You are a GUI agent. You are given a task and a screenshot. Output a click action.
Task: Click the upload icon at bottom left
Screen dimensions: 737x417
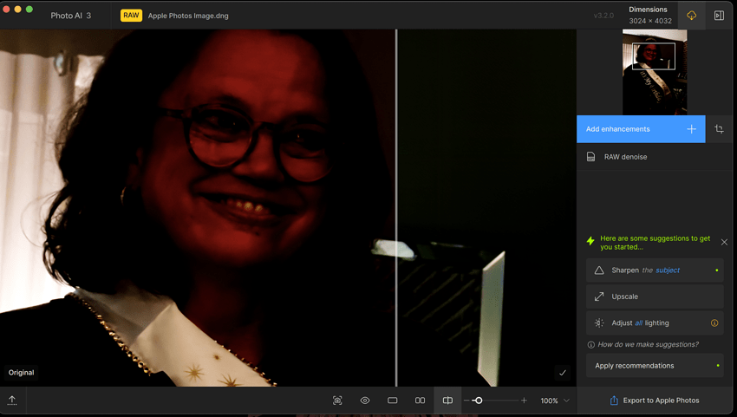click(12, 401)
